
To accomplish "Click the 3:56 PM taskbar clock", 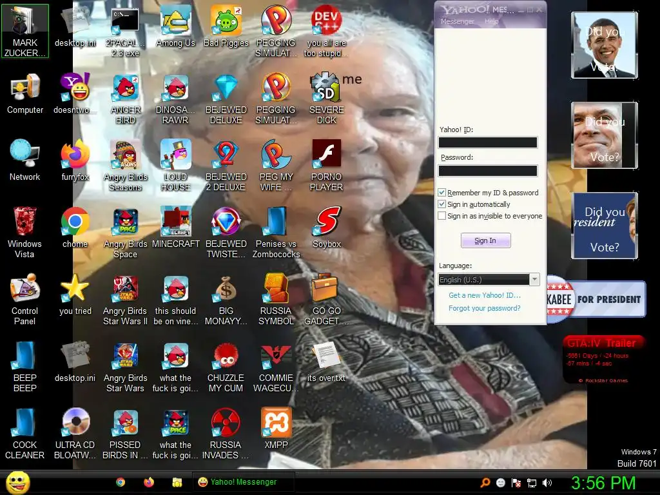I will [603, 483].
